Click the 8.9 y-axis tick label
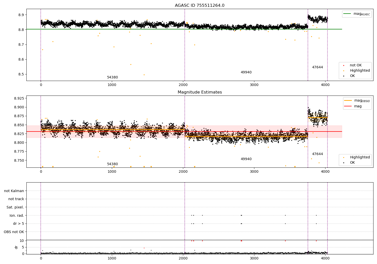This screenshot has height=264, width=377. click(21, 15)
